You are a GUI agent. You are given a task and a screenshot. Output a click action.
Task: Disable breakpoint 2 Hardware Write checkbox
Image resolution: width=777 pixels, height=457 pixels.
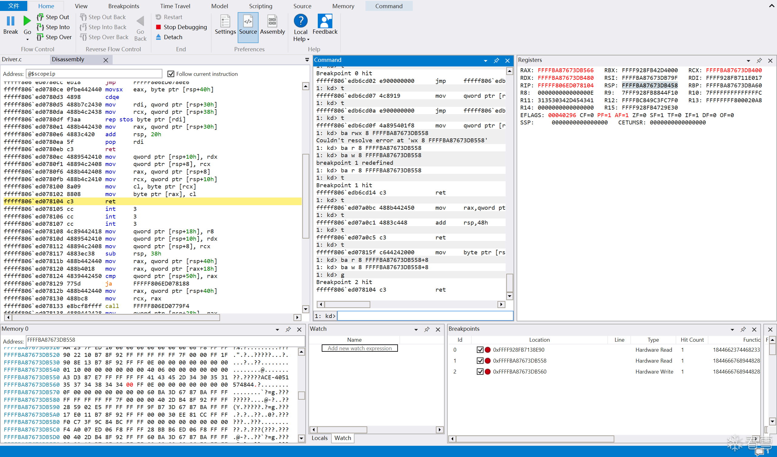pyautogui.click(x=480, y=372)
